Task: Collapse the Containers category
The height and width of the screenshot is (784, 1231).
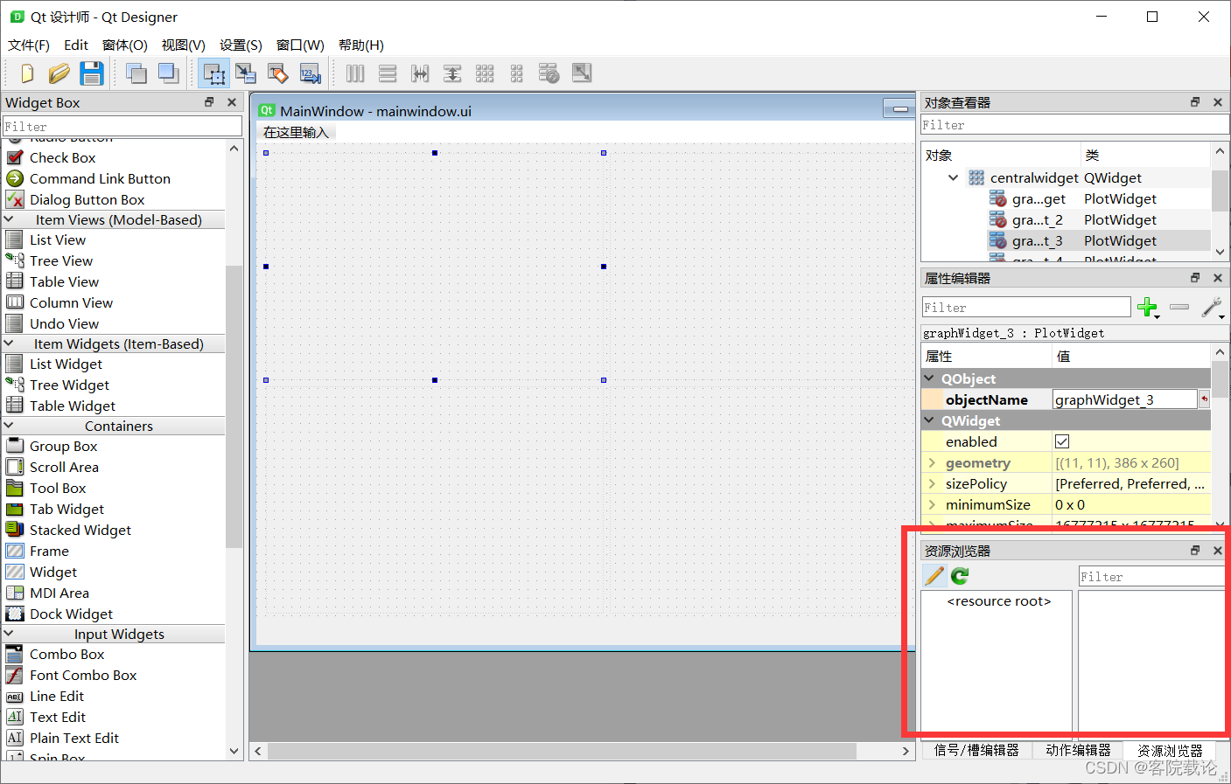Action: 9,426
